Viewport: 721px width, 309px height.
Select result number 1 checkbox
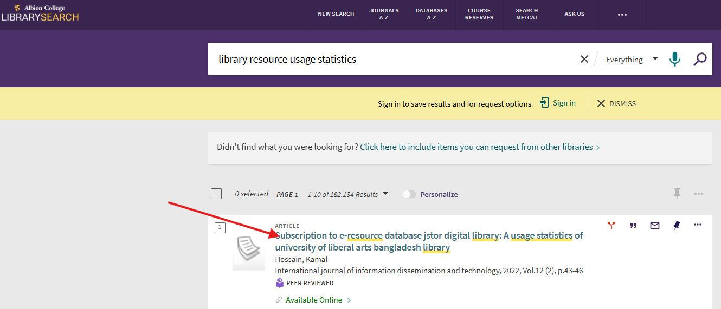(220, 228)
